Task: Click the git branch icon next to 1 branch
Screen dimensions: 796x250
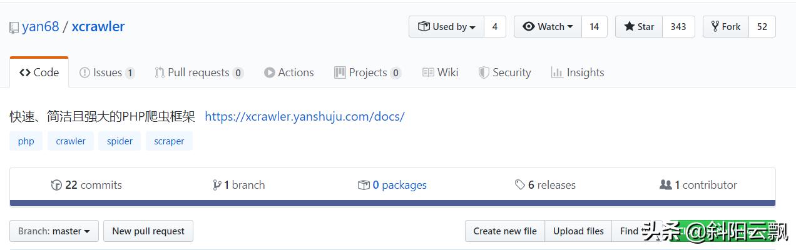Action: (217, 185)
